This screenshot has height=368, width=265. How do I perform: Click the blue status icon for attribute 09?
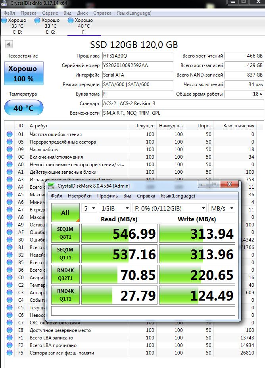click(x=10, y=149)
